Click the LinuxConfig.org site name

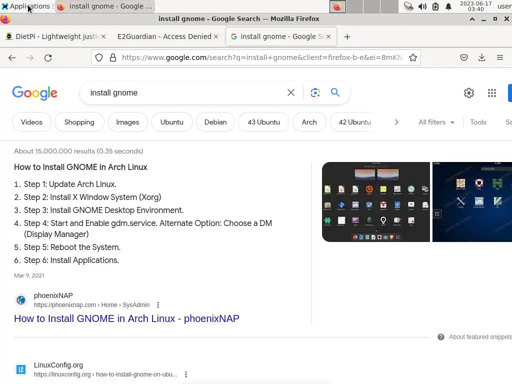(58, 365)
